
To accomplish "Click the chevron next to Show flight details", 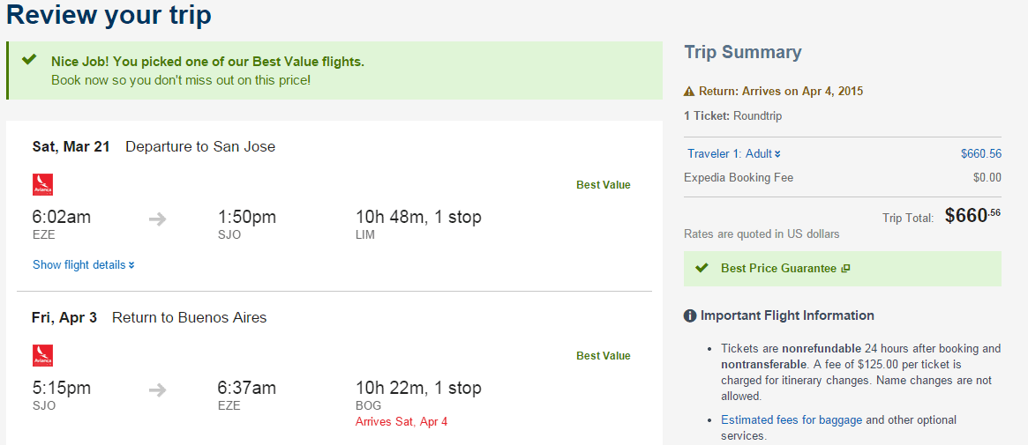I will [x=131, y=266].
